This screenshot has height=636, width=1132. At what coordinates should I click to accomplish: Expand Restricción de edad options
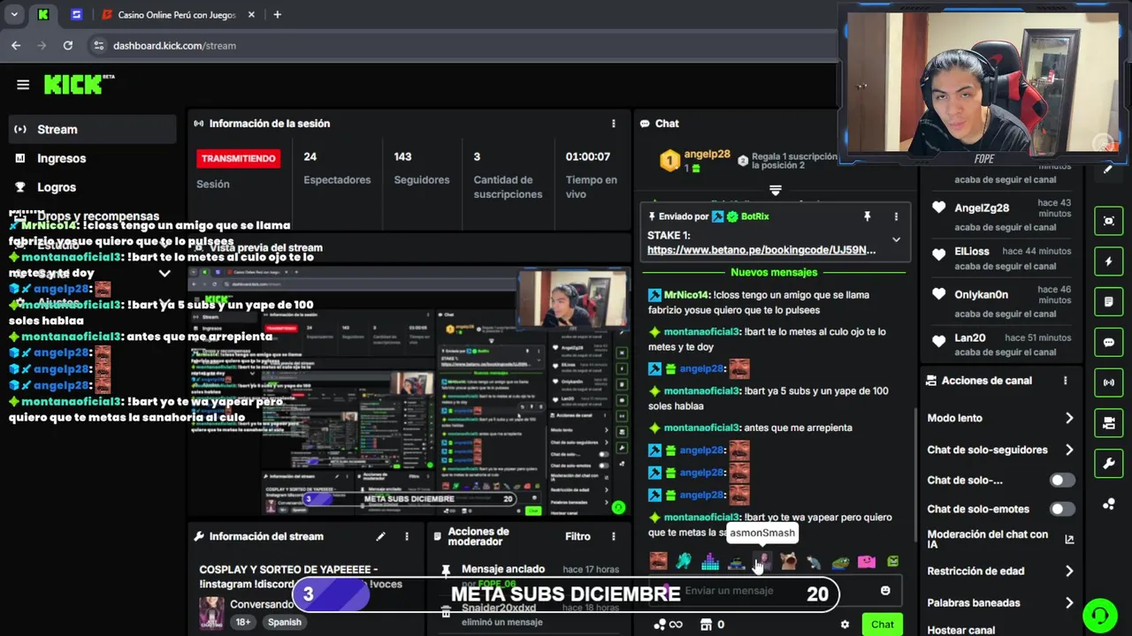click(x=1000, y=571)
